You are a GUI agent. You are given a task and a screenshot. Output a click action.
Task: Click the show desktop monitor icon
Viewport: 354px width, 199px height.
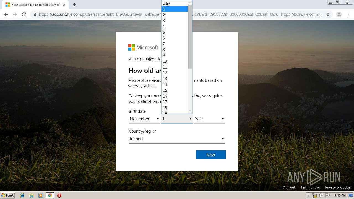click(351, 195)
